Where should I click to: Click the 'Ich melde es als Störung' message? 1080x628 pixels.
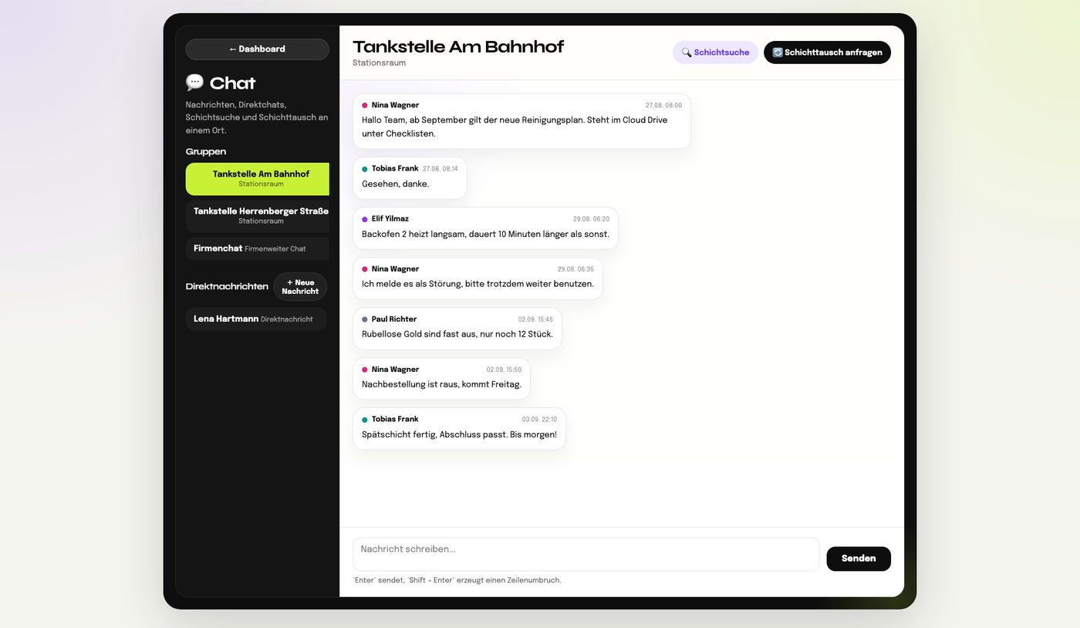tap(478, 279)
